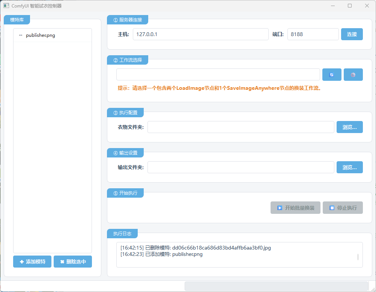Click the 删除选中 cross button
The image size is (376, 292).
pyautogui.click(x=73, y=262)
